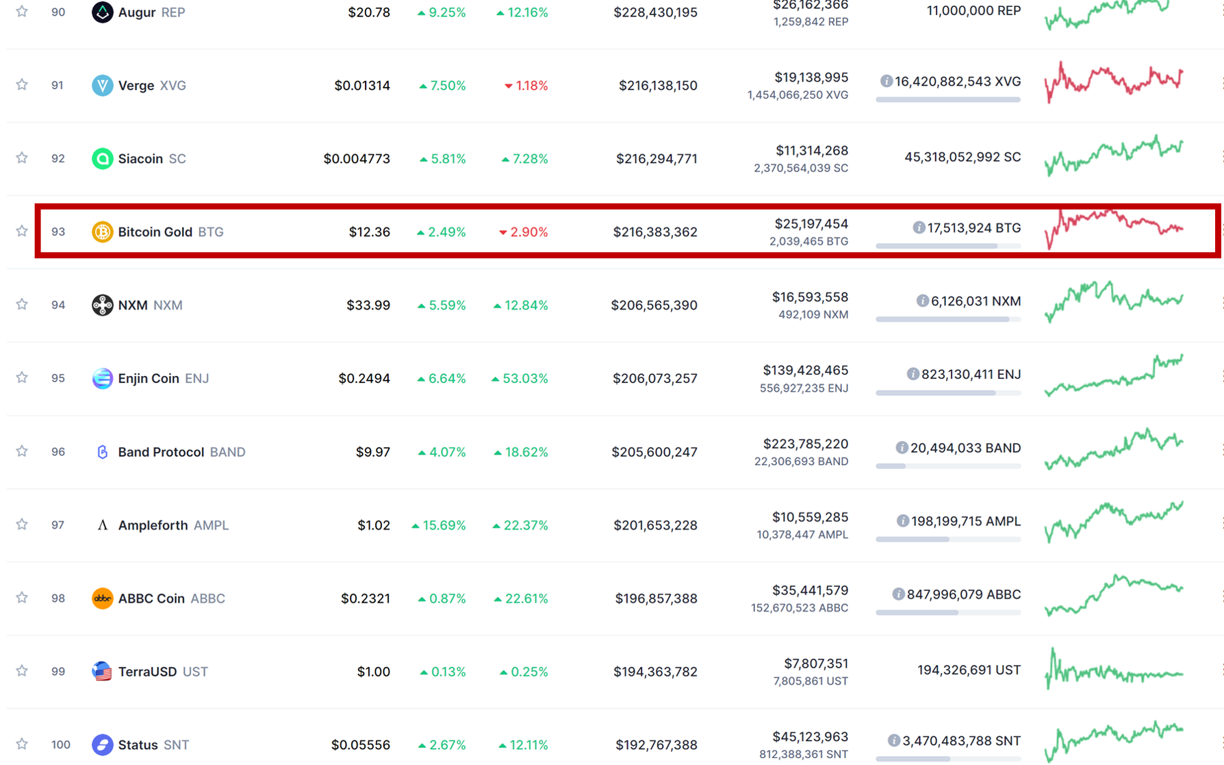Click the Enjin Coin logo
The width and height of the screenshot is (1224, 765).
click(x=102, y=378)
